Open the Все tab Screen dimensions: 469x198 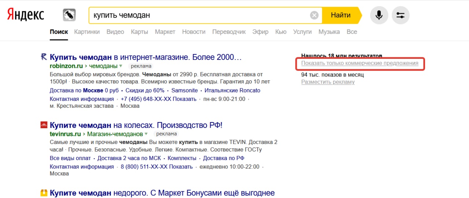(352, 32)
